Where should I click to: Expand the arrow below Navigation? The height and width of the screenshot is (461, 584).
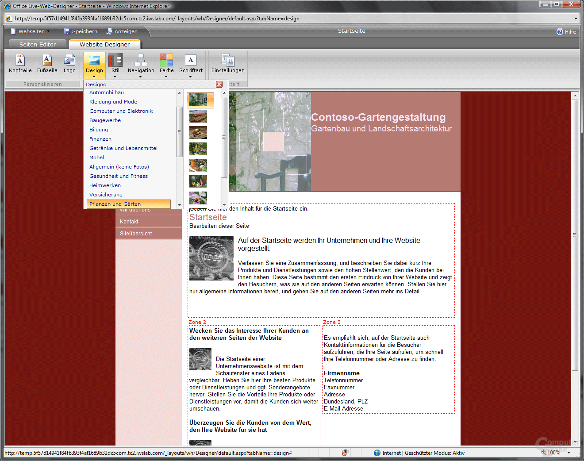(x=141, y=77)
